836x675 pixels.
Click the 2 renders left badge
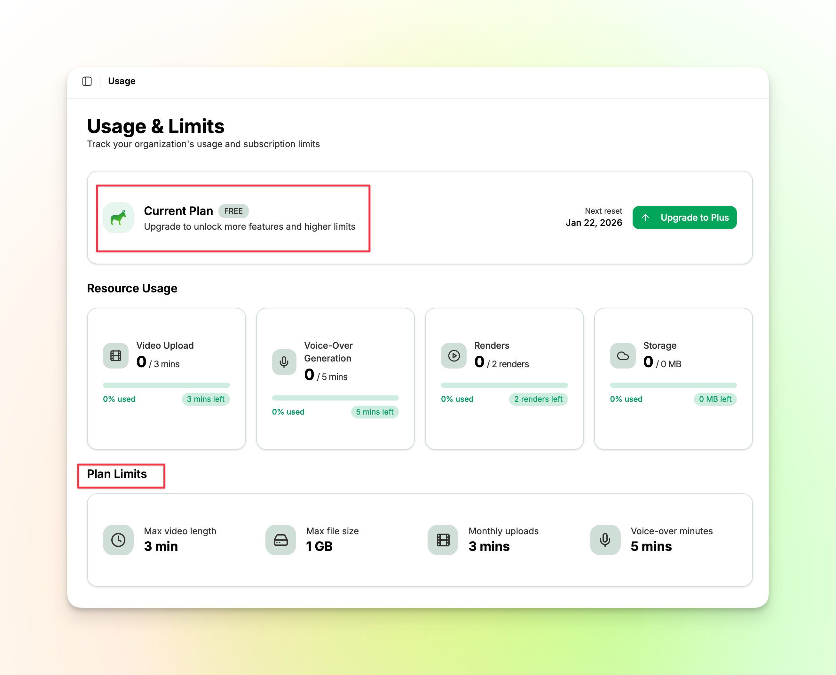pyautogui.click(x=538, y=399)
